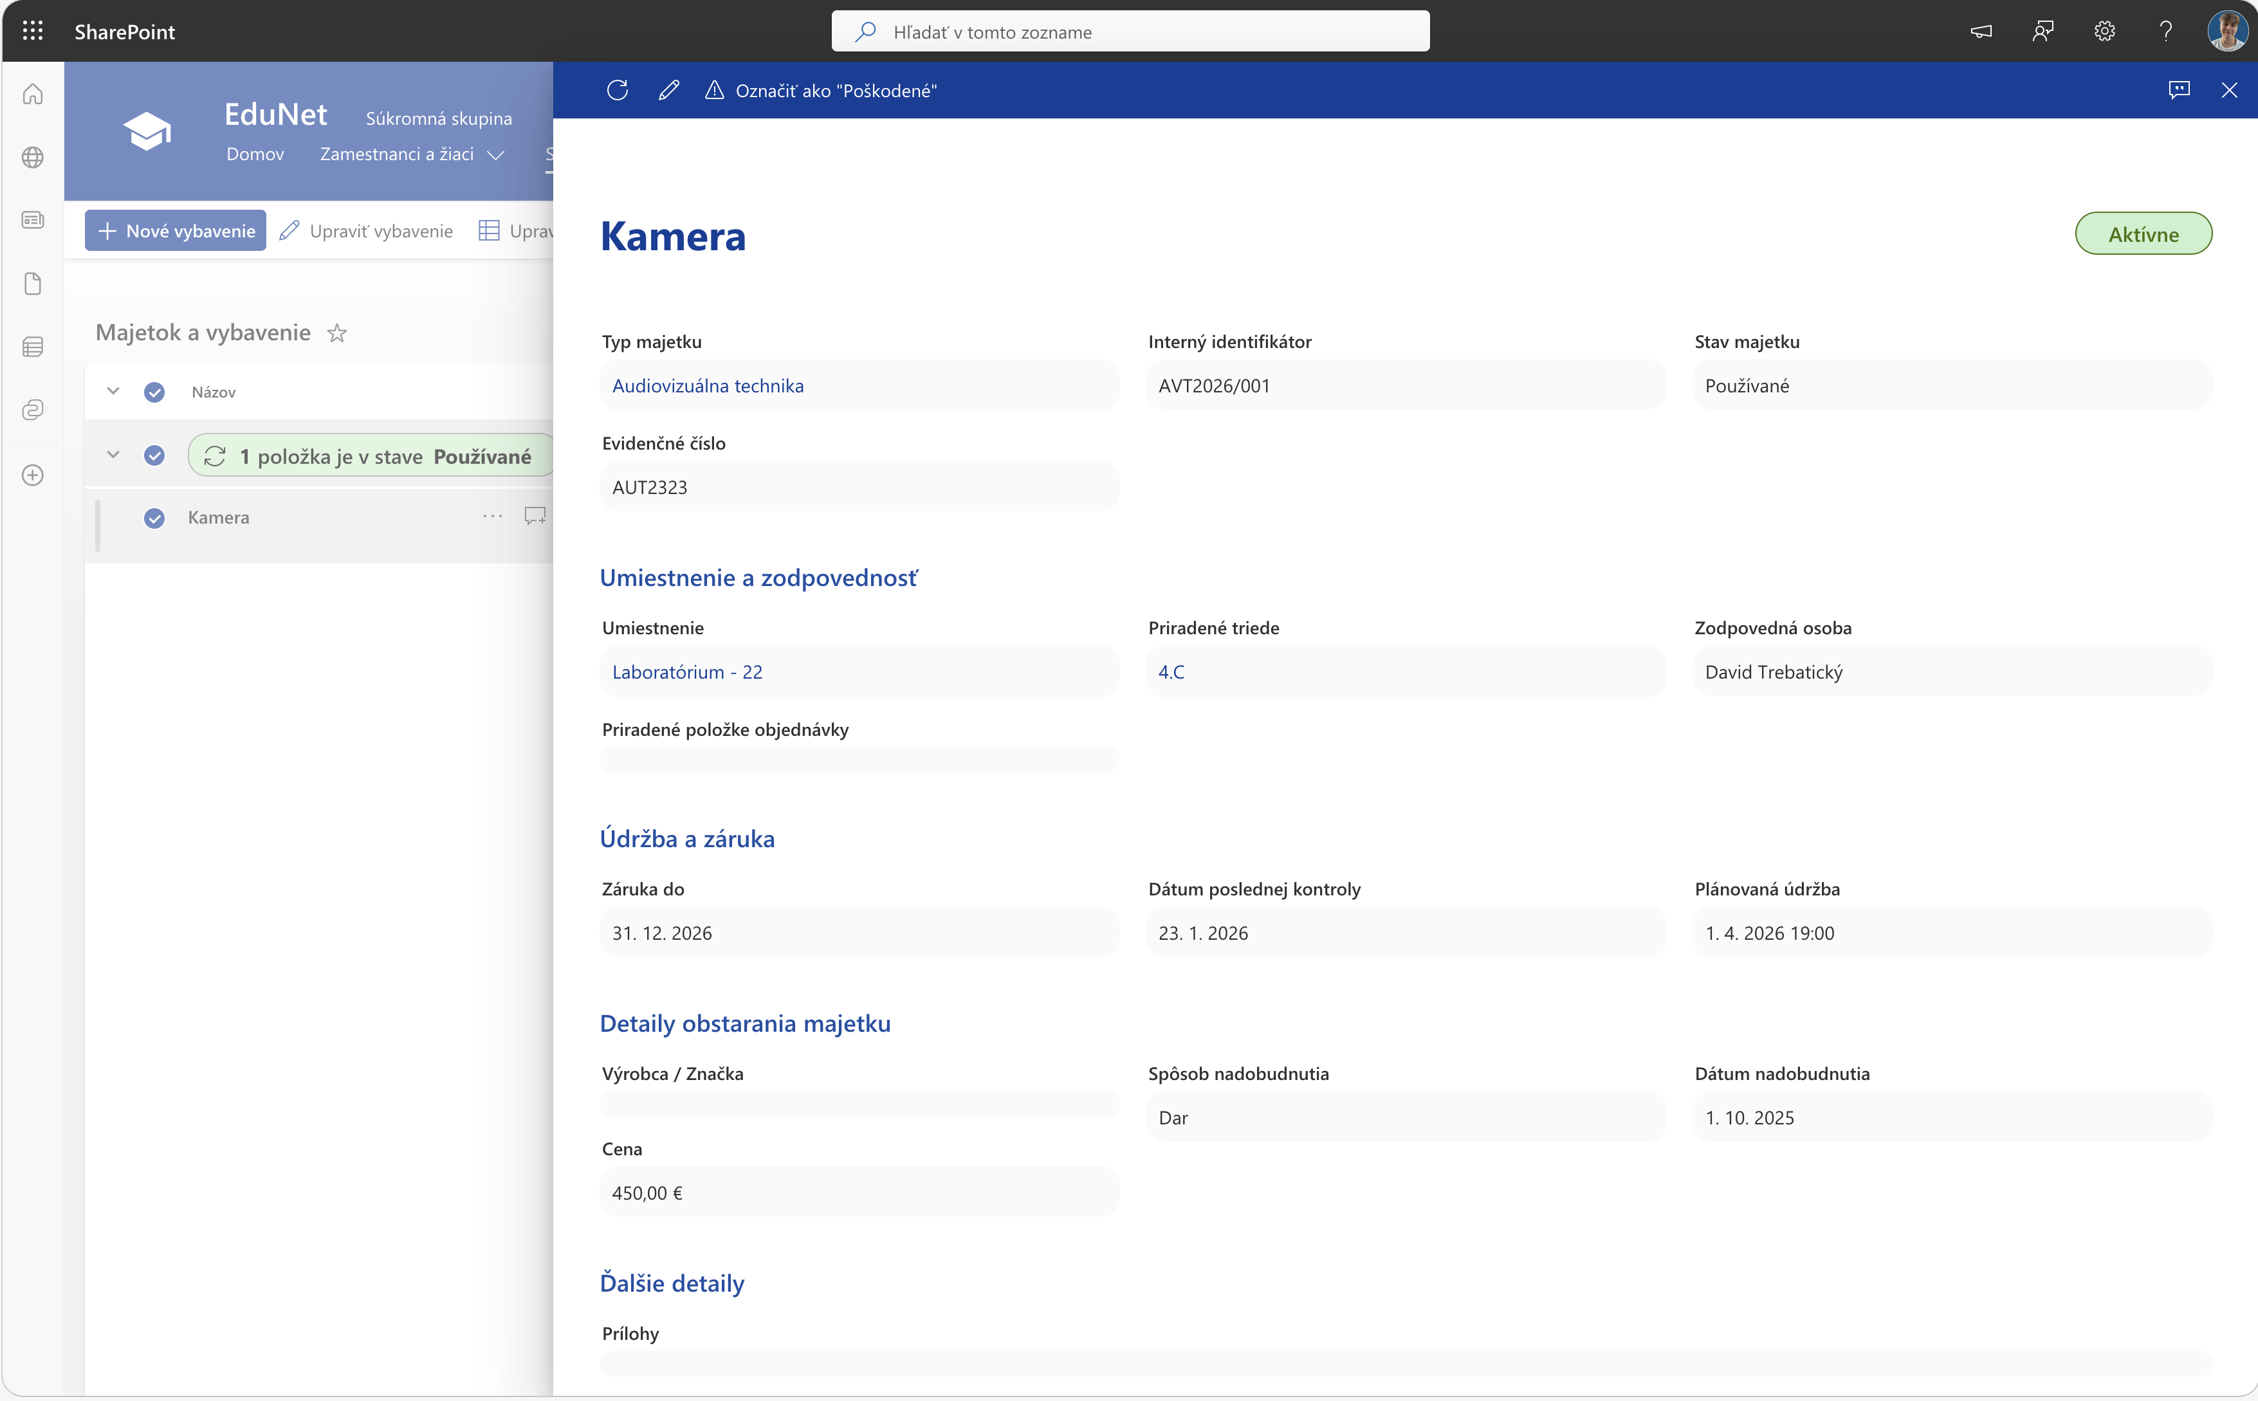The width and height of the screenshot is (2258, 1401).
Task: Collapse the Používané group chevron
Action: click(113, 455)
